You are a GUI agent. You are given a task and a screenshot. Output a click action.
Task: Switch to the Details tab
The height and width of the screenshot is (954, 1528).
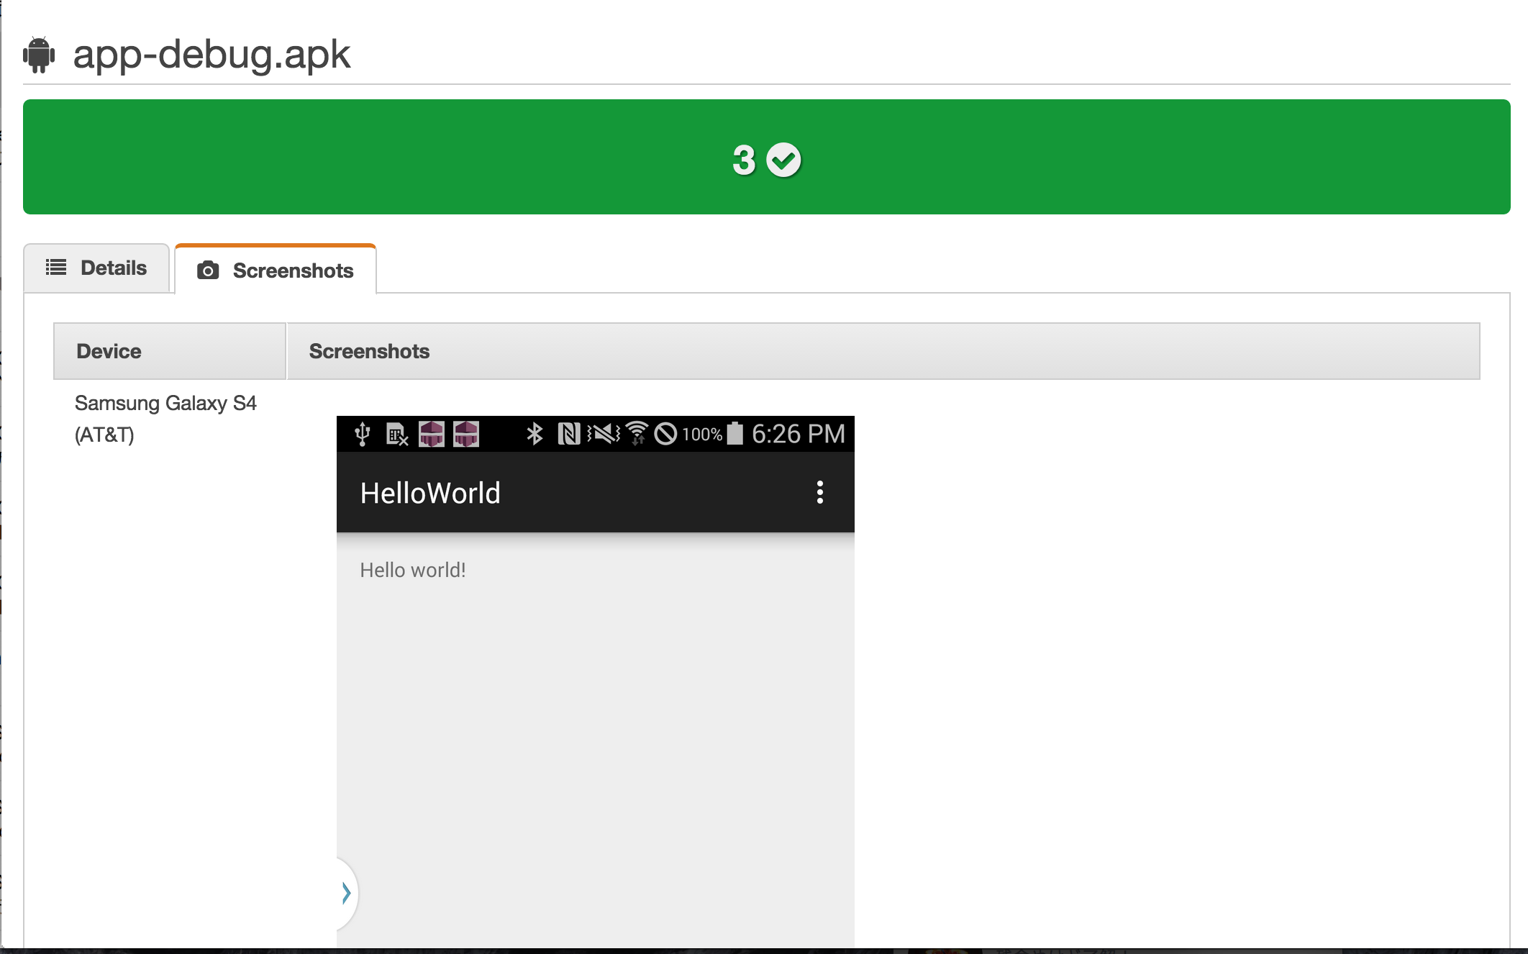[97, 268]
